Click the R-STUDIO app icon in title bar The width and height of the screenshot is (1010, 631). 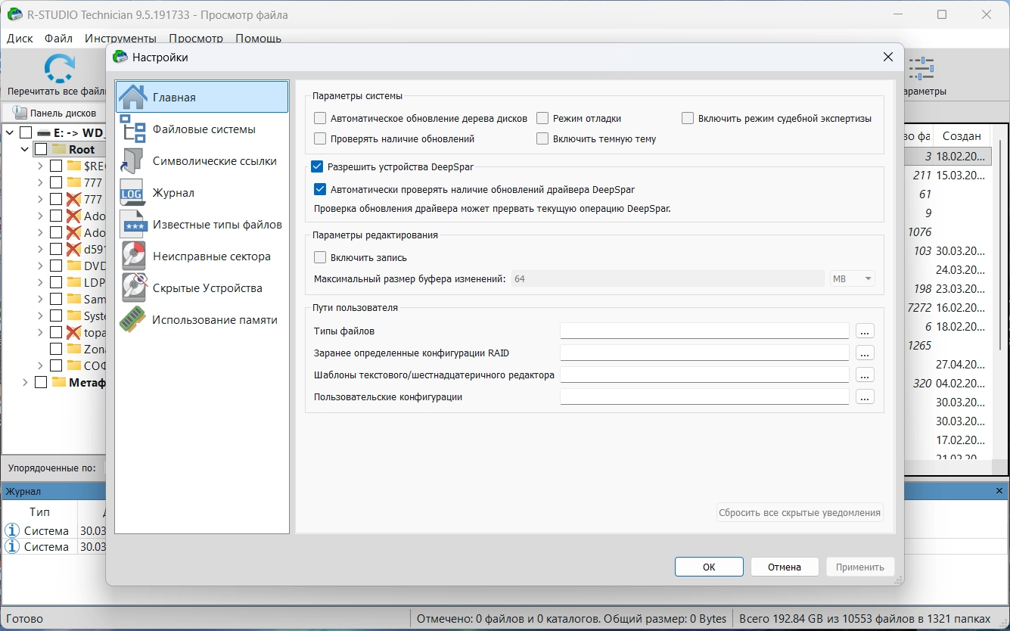(x=14, y=14)
